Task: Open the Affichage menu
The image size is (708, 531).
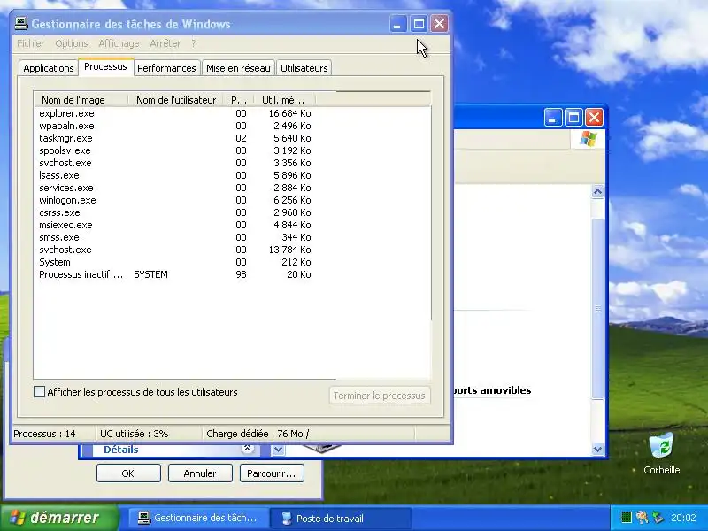Action: pos(119,43)
